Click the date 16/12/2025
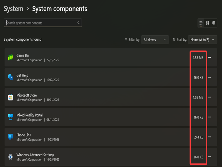Viewport: 222px width, 167px height. coord(53,80)
